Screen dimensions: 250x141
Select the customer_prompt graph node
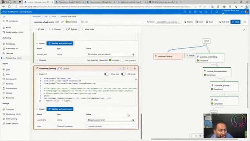(224, 87)
